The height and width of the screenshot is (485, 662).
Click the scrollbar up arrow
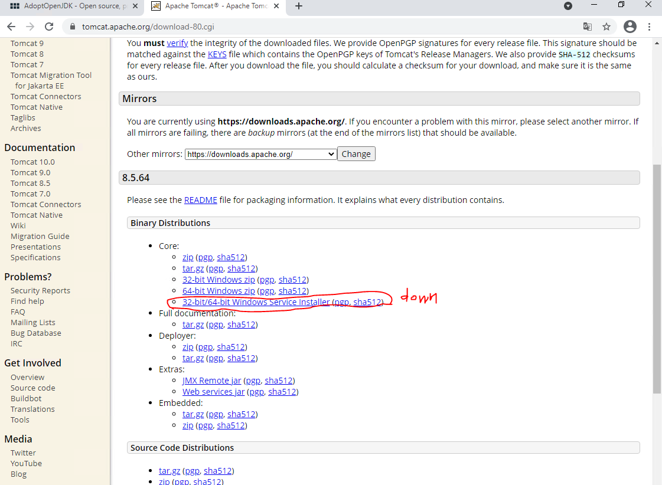(x=657, y=43)
